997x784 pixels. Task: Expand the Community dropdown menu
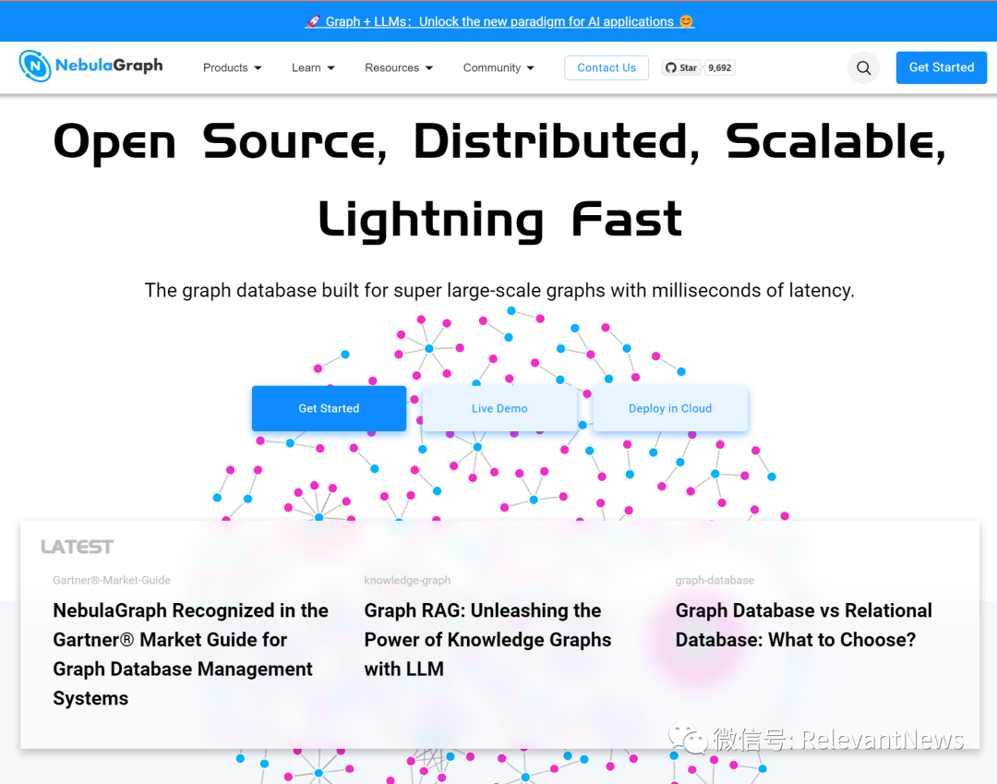(x=498, y=67)
